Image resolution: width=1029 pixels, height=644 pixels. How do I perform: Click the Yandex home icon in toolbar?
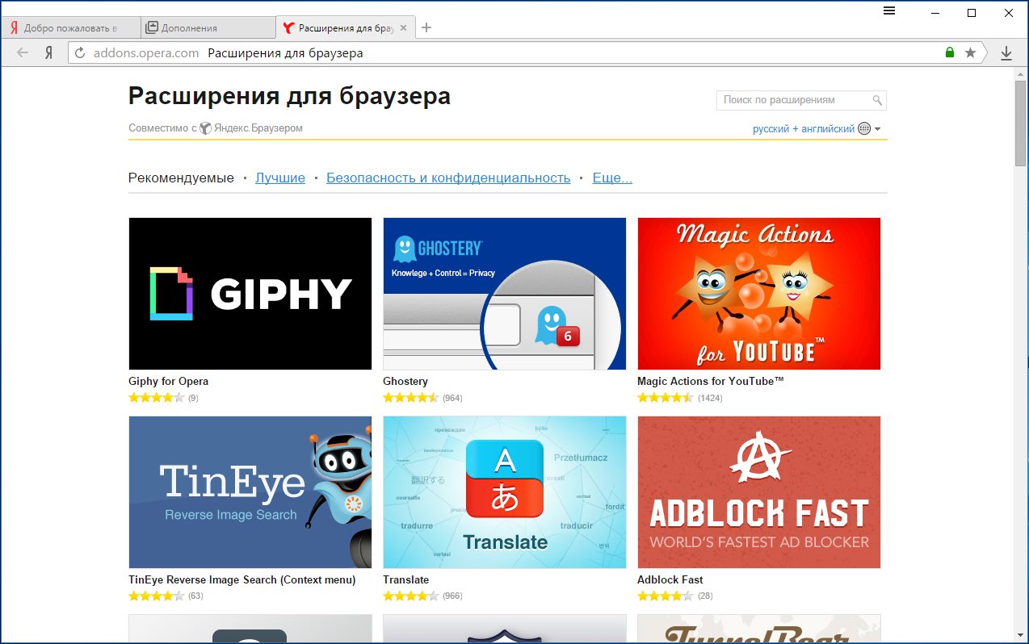click(48, 53)
